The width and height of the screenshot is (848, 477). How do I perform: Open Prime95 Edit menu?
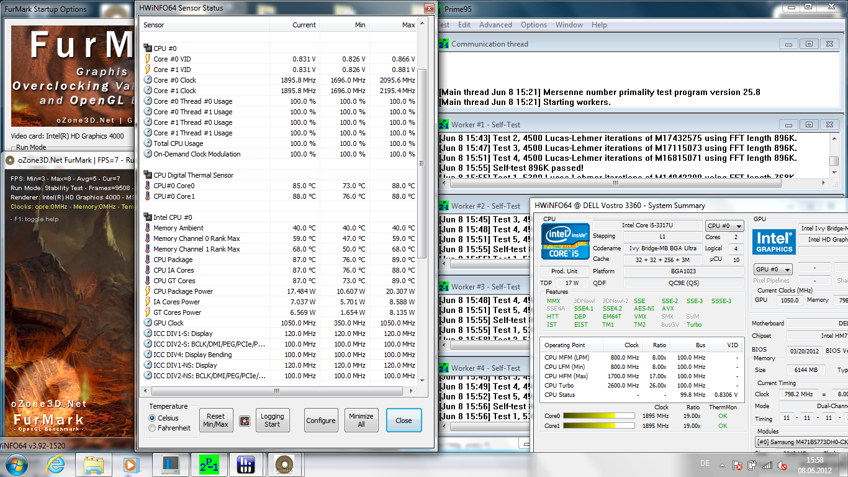pyautogui.click(x=464, y=25)
